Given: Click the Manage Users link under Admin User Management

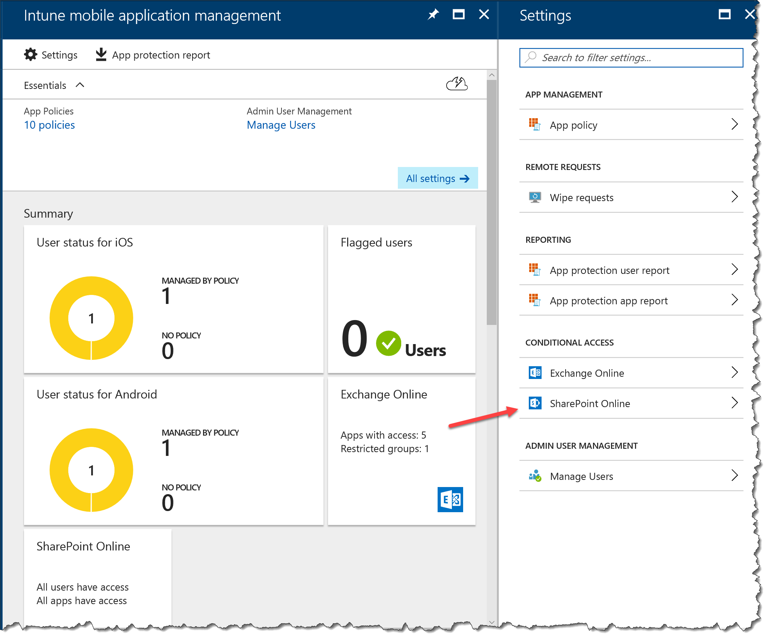Looking at the screenshot, I should pos(281,125).
